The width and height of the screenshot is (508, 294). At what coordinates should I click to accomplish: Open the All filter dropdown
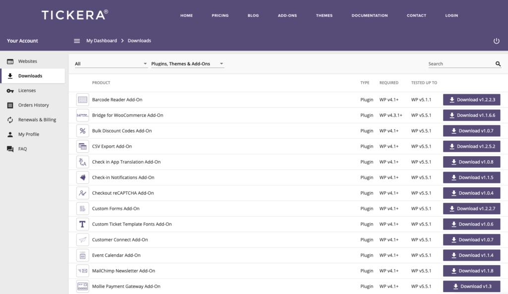(110, 63)
